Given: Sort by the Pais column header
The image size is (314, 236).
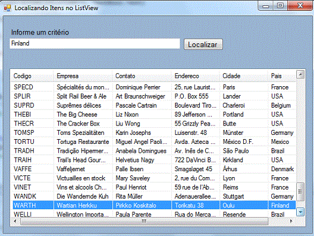Looking at the screenshot, I should [282, 76].
